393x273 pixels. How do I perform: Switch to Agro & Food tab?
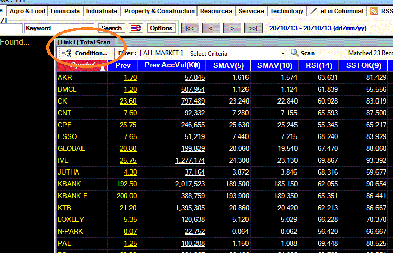tap(27, 11)
